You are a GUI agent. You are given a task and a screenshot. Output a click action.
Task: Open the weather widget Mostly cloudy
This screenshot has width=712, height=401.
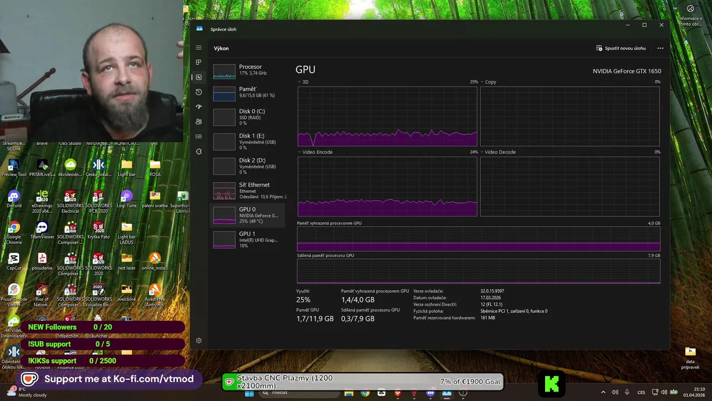point(27,392)
